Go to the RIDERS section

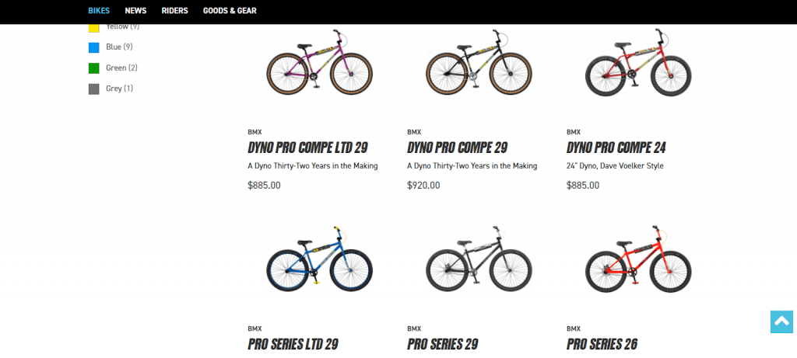(175, 11)
